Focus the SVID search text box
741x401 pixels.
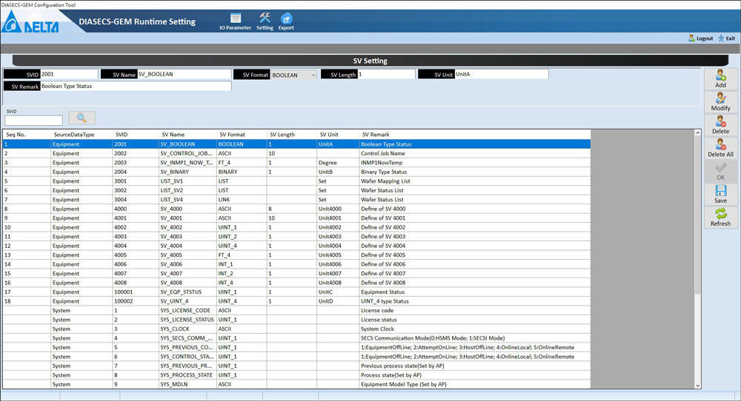click(33, 121)
